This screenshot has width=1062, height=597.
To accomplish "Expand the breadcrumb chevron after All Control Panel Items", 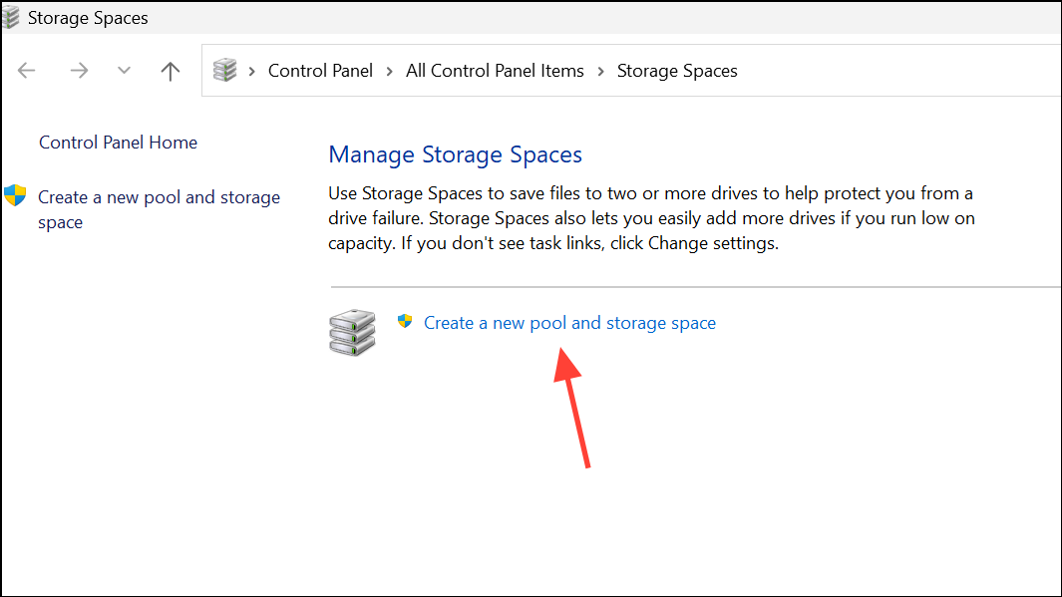I will pyautogui.click(x=599, y=70).
